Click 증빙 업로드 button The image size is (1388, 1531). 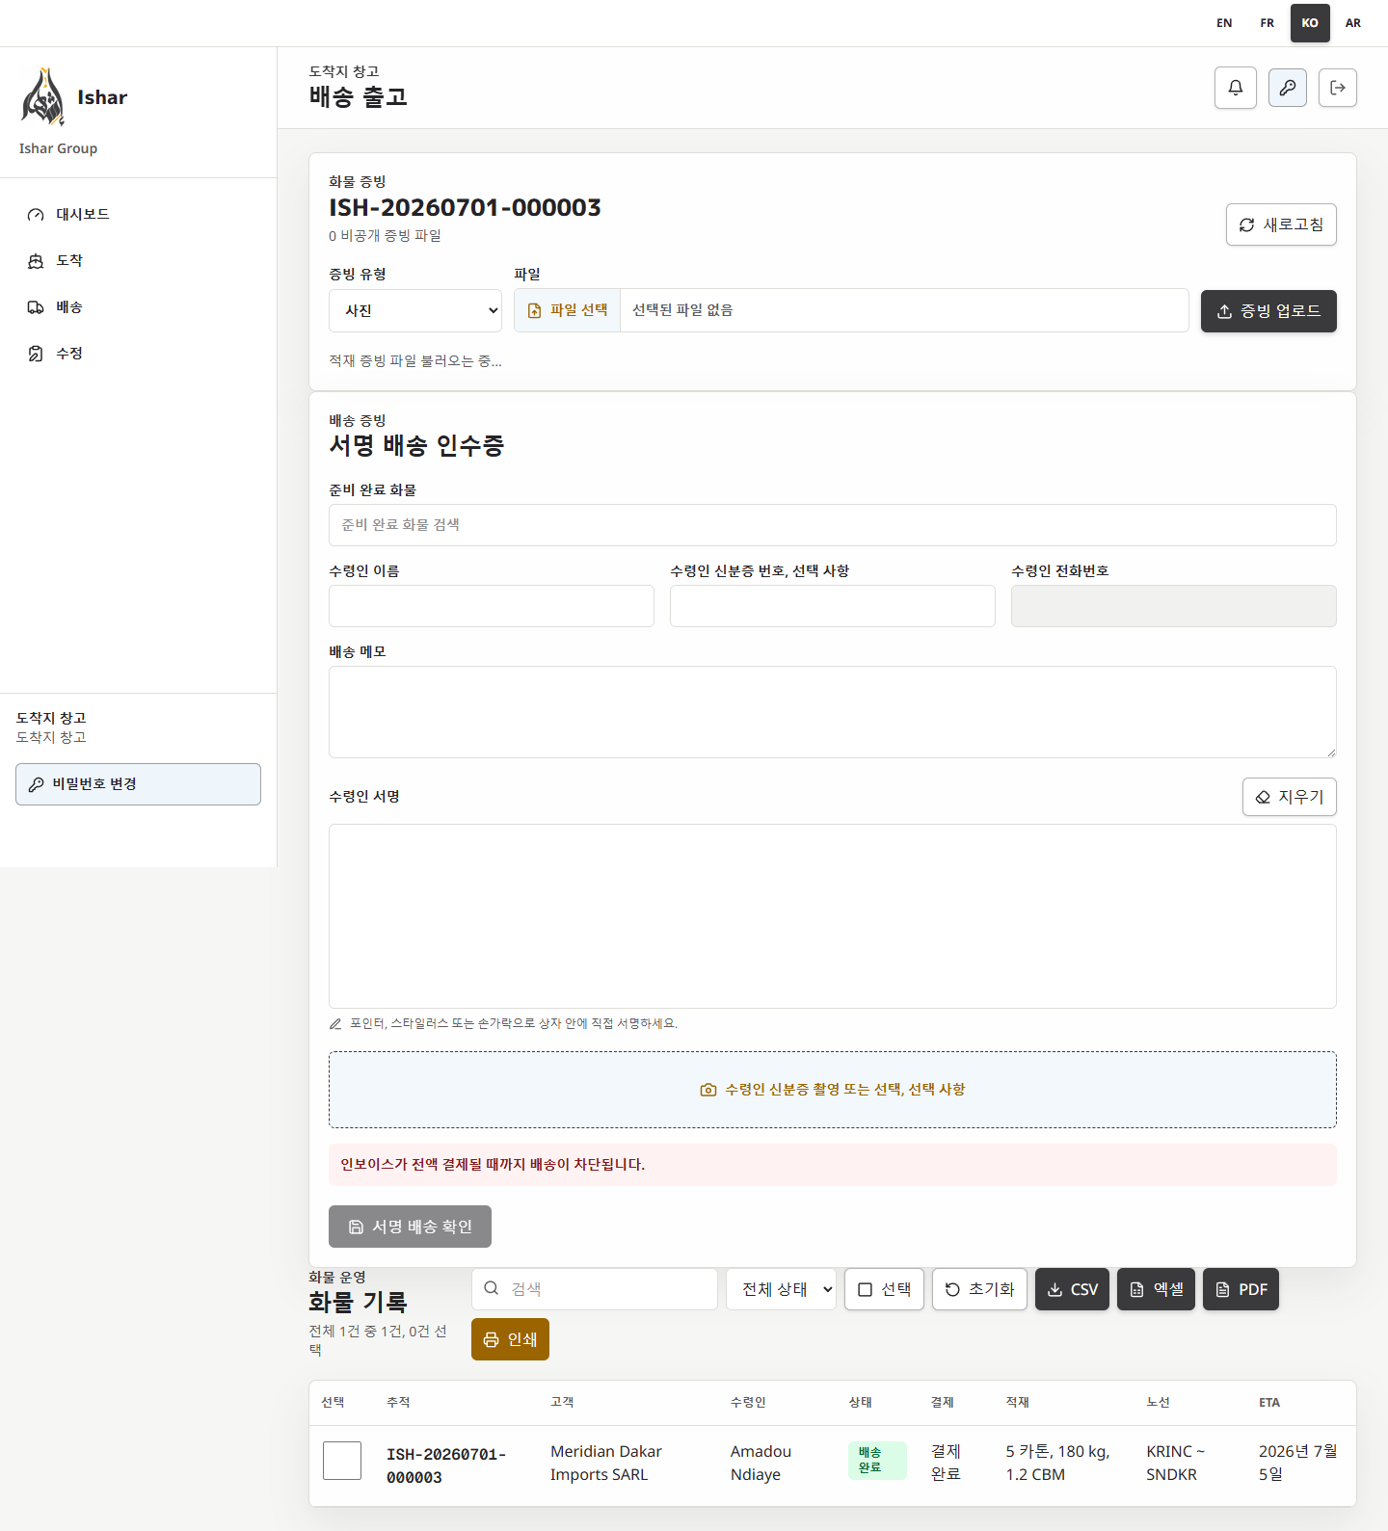coord(1268,311)
